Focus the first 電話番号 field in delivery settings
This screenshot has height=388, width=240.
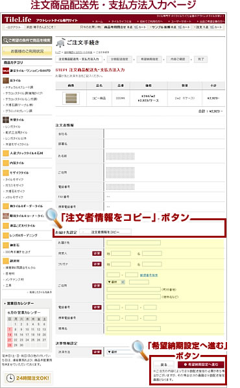pos(113,307)
